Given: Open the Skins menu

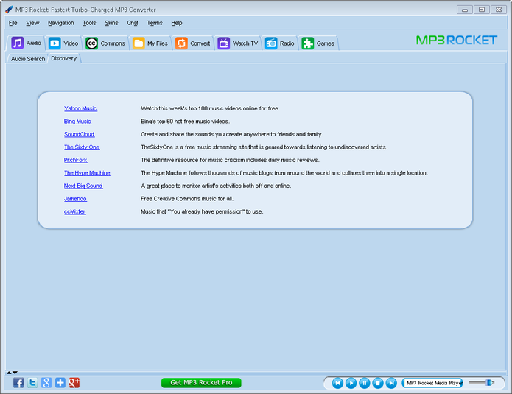Looking at the screenshot, I should coord(111,23).
